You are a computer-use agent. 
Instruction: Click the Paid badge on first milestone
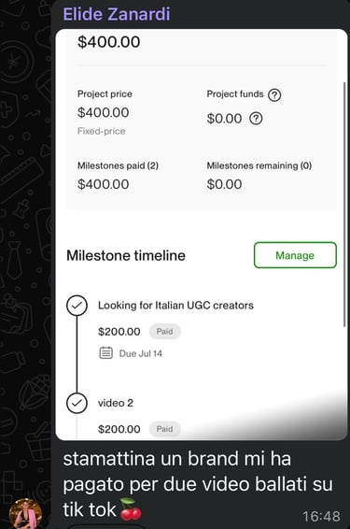tap(164, 331)
